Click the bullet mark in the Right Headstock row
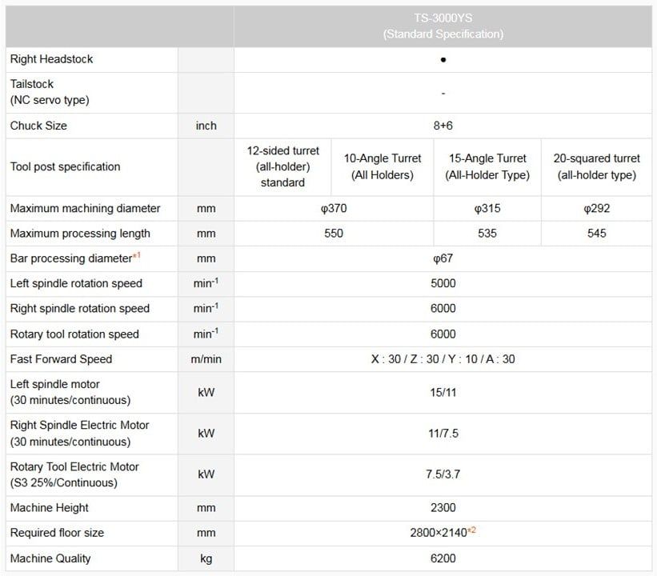 tap(443, 59)
